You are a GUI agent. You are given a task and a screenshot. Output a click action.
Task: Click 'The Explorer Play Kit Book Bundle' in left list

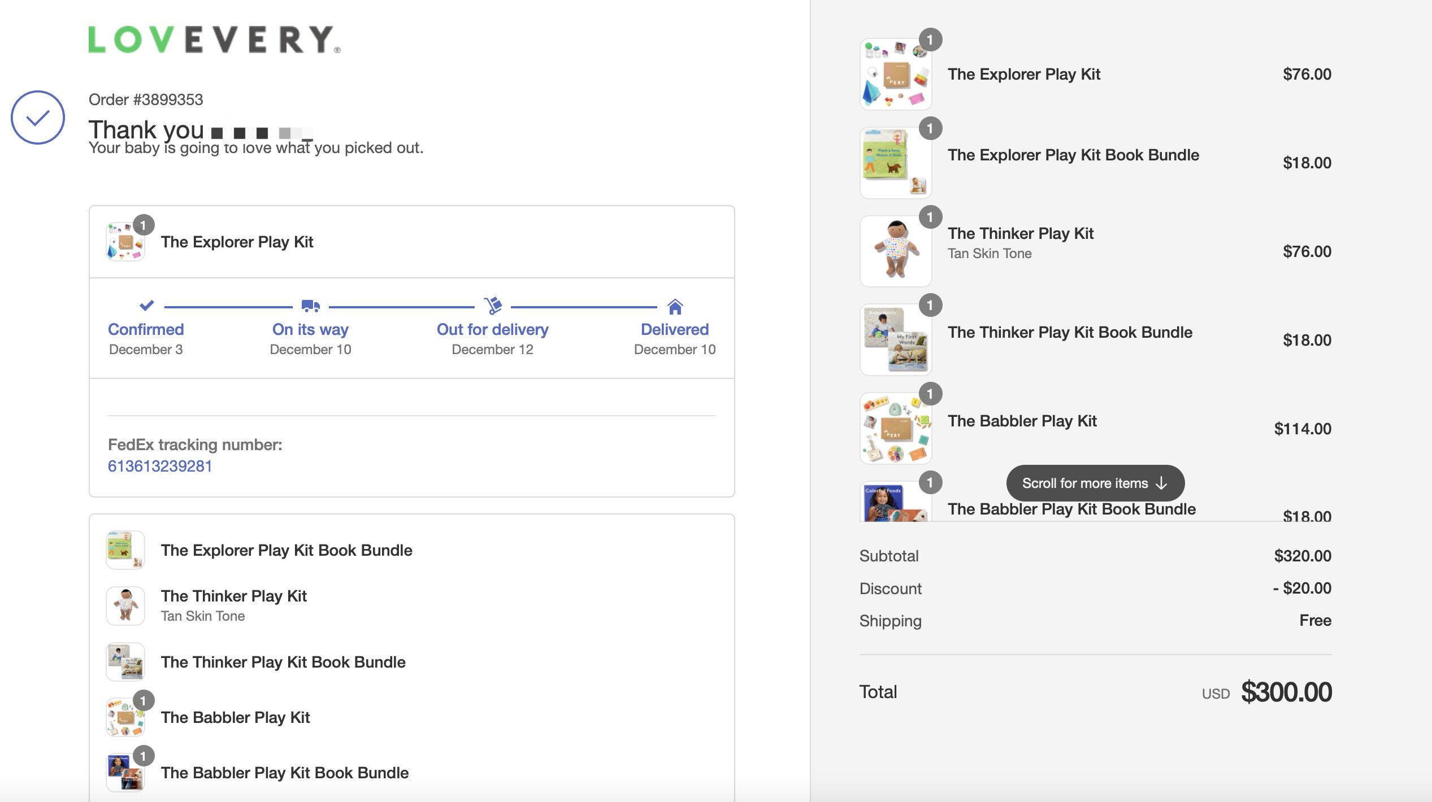click(287, 550)
